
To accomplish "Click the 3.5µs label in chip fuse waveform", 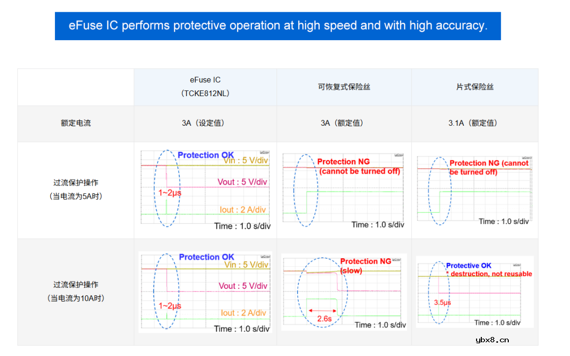I will click(x=442, y=303).
